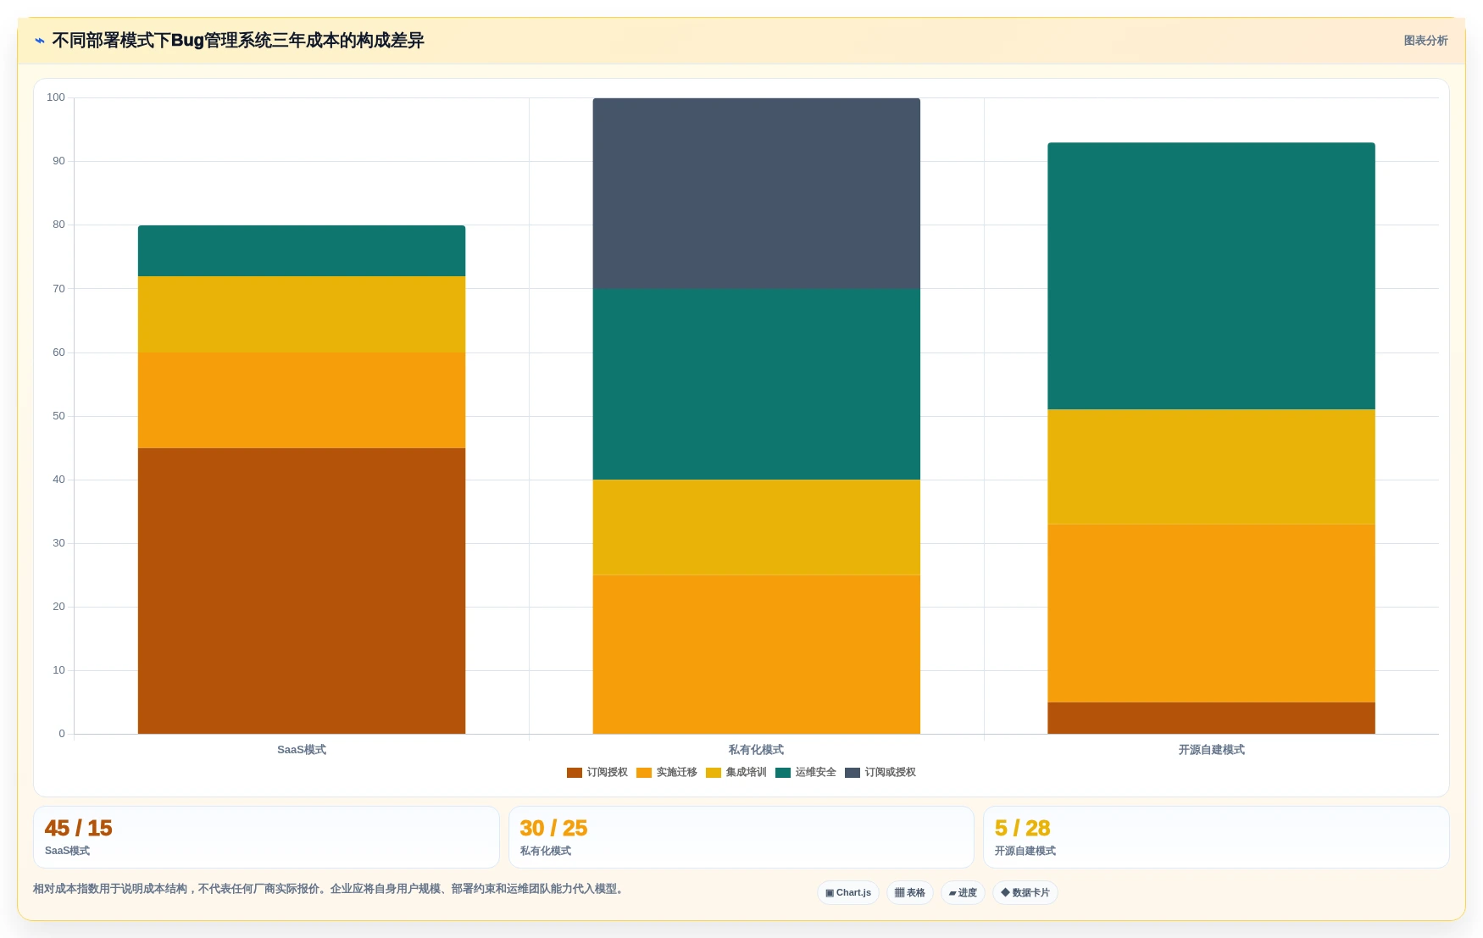This screenshot has width=1483, height=938.
Task: Click the 数据卡片 tag chip
Action: point(1025,893)
